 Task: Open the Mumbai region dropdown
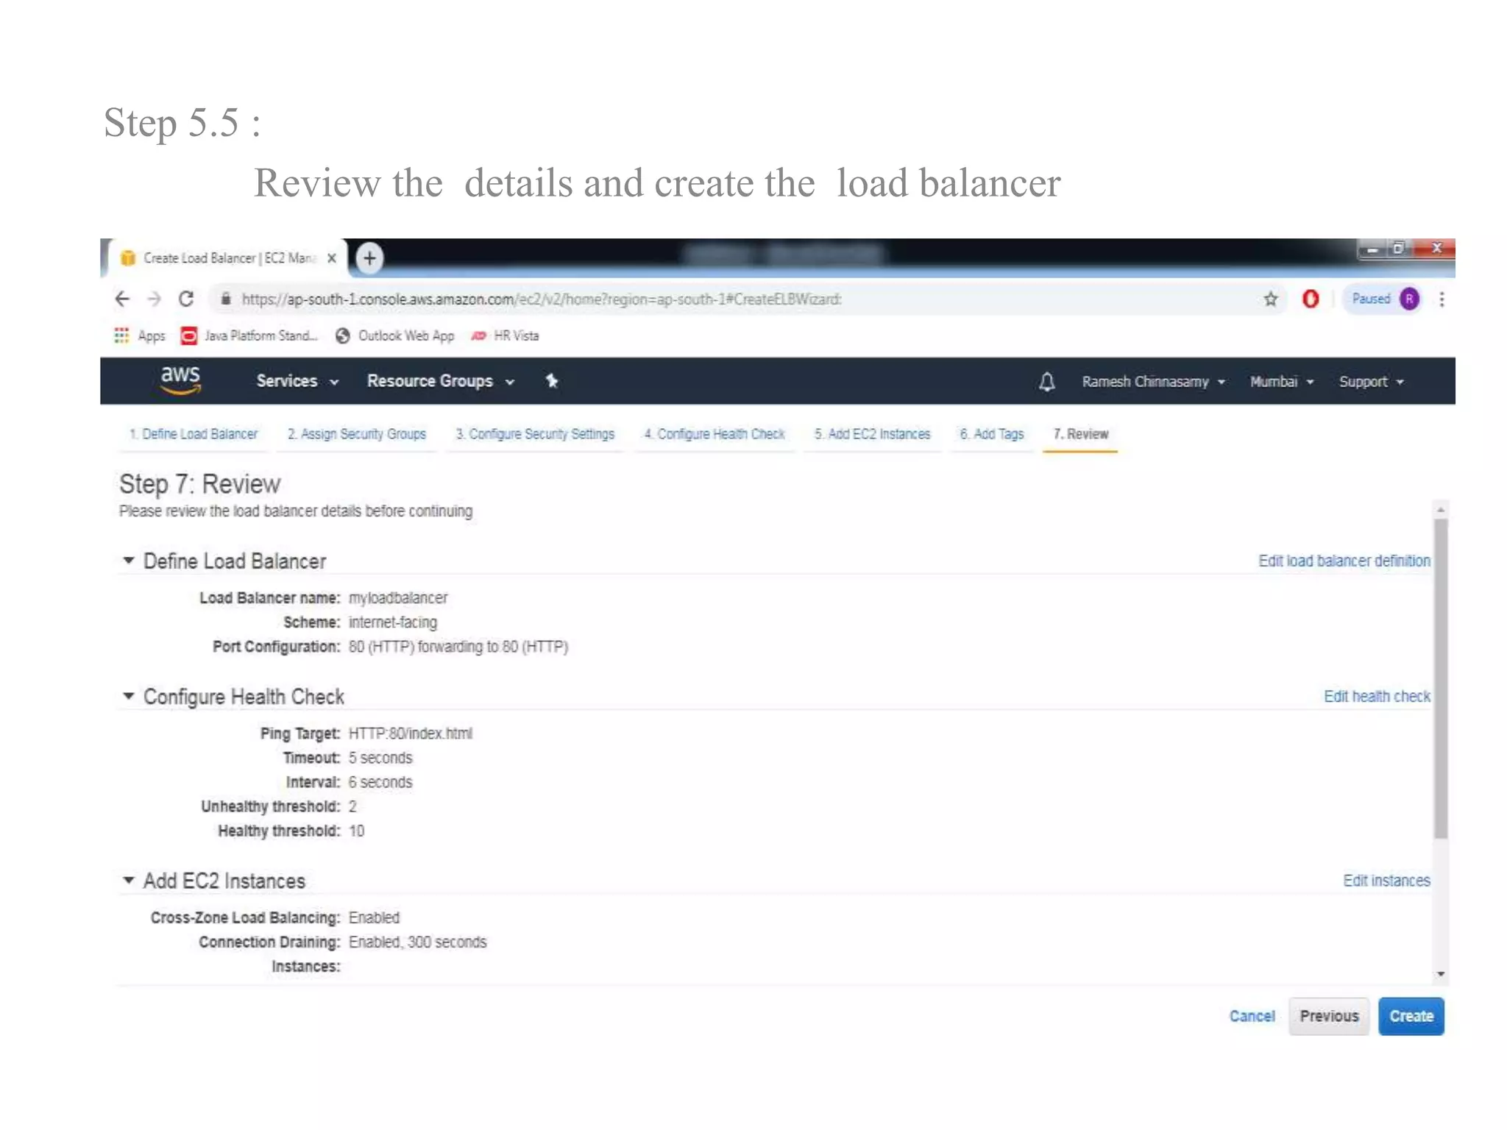point(1281,381)
